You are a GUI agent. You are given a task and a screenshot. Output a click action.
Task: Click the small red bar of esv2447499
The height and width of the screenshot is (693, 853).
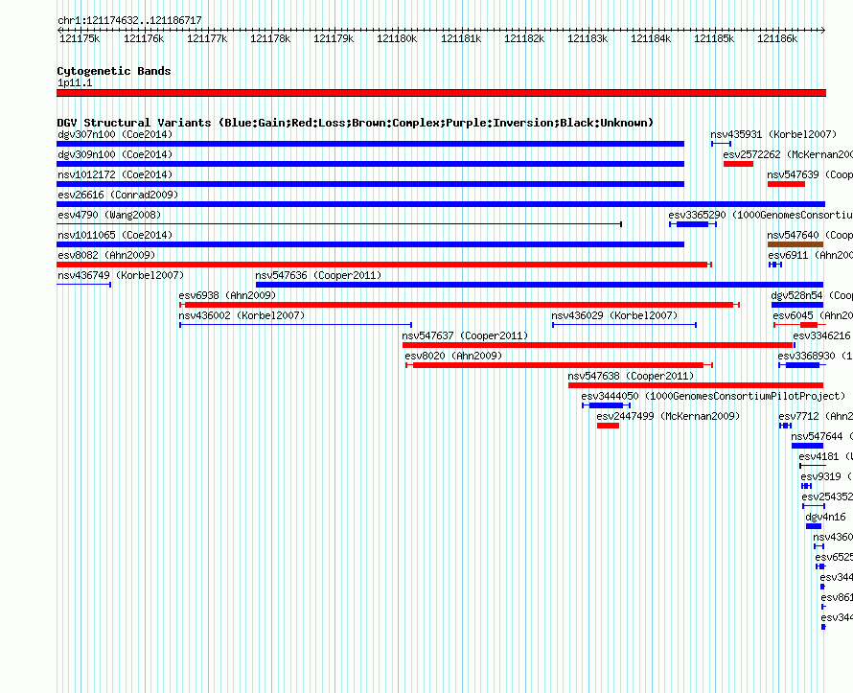(x=608, y=426)
